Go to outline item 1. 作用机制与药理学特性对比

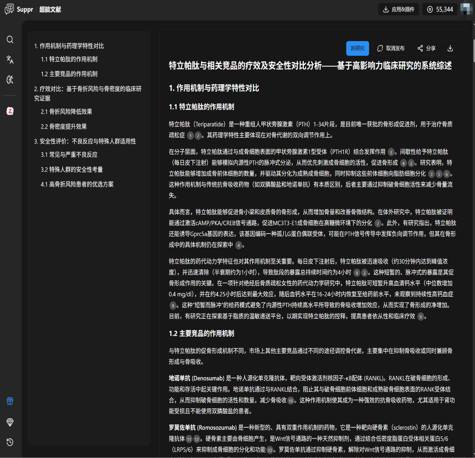pos(69,46)
